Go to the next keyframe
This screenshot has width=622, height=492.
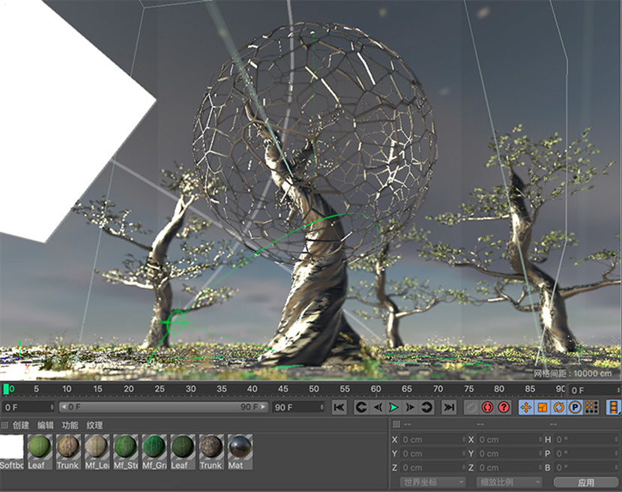(427, 407)
